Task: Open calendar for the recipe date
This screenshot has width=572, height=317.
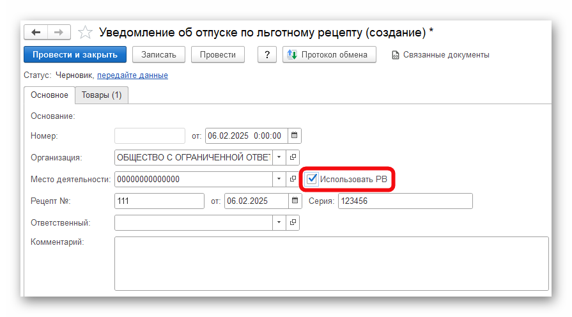Action: 295,201
